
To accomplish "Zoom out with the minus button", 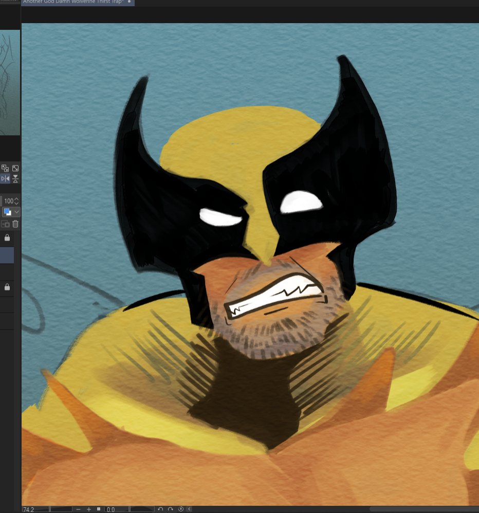I will click(x=78, y=509).
